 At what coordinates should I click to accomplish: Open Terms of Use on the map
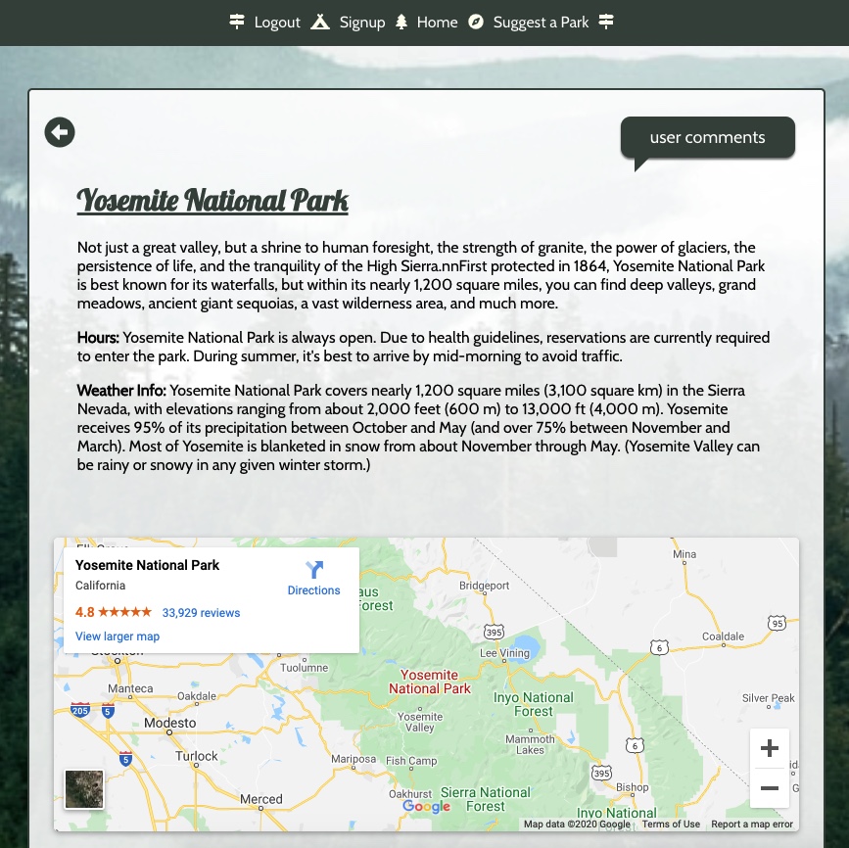pyautogui.click(x=671, y=824)
